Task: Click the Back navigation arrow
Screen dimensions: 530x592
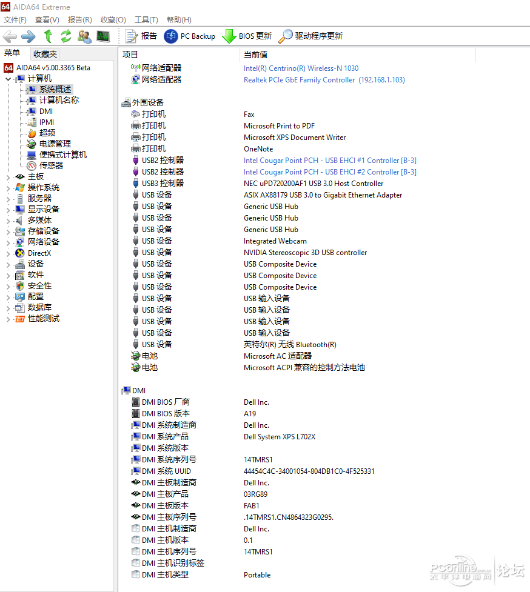Action: [x=10, y=36]
